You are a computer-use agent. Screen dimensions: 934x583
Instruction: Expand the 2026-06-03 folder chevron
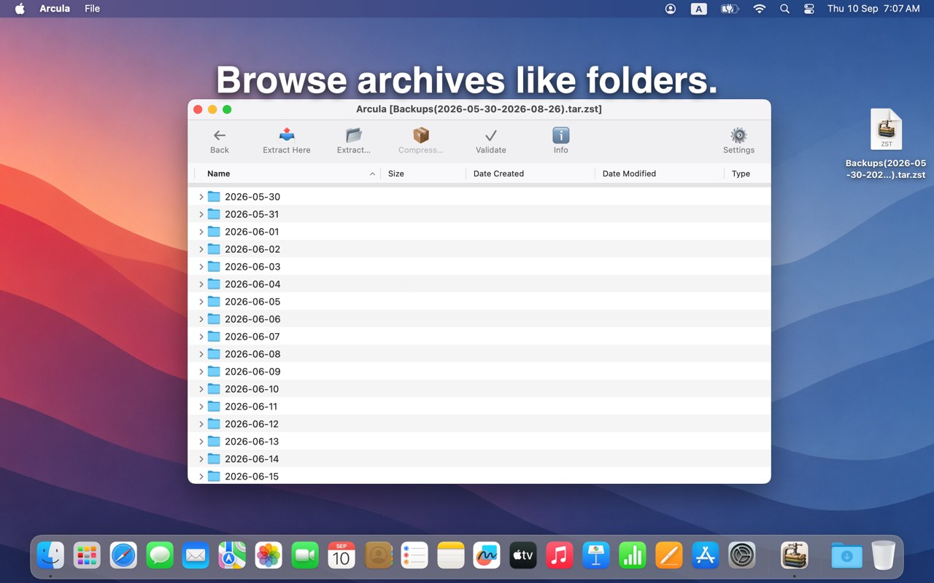(x=201, y=267)
